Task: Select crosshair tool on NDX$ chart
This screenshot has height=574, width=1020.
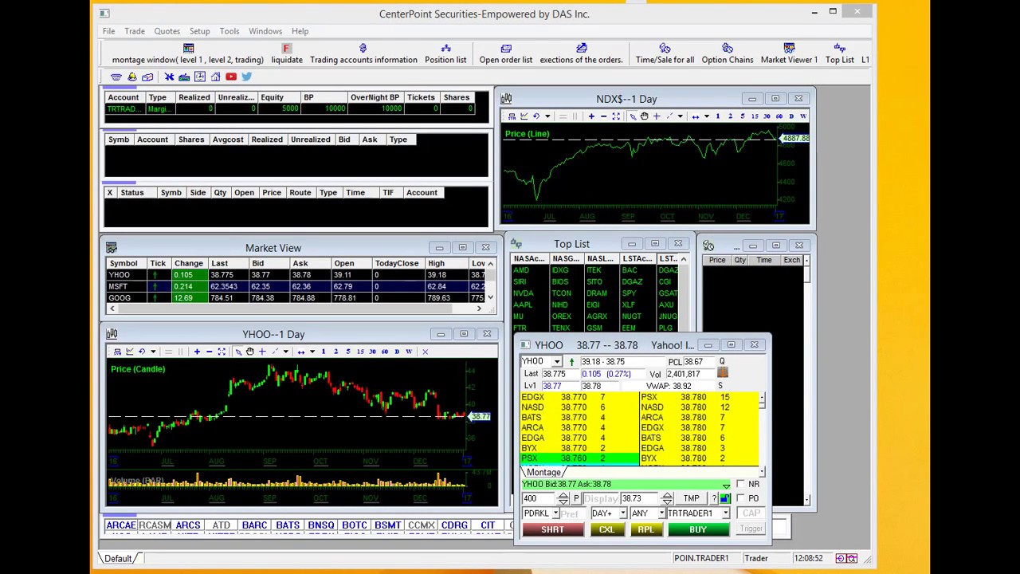Action: [656, 116]
